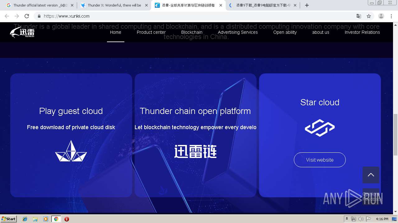This screenshot has width=398, height=223.
Task: Click the Opinions Feedback button
Action: point(371,197)
